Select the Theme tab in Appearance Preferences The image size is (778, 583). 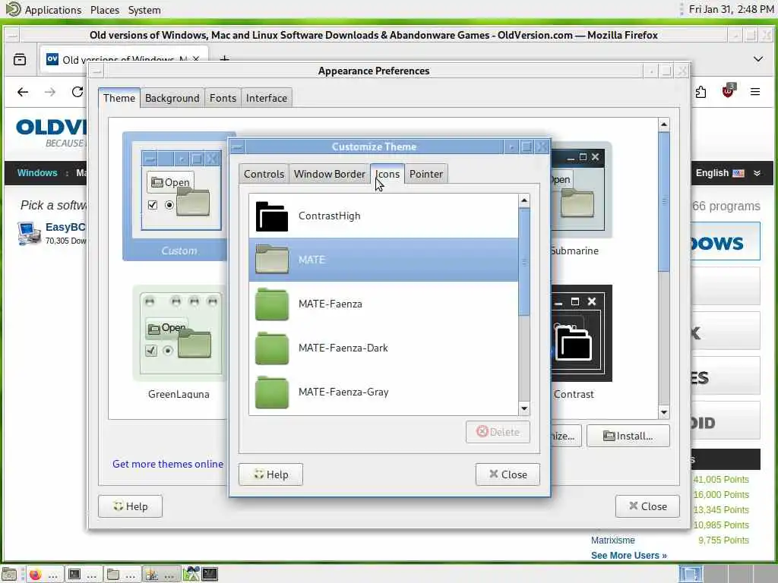pos(119,98)
